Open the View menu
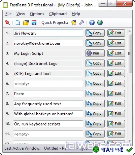 point(21,14)
